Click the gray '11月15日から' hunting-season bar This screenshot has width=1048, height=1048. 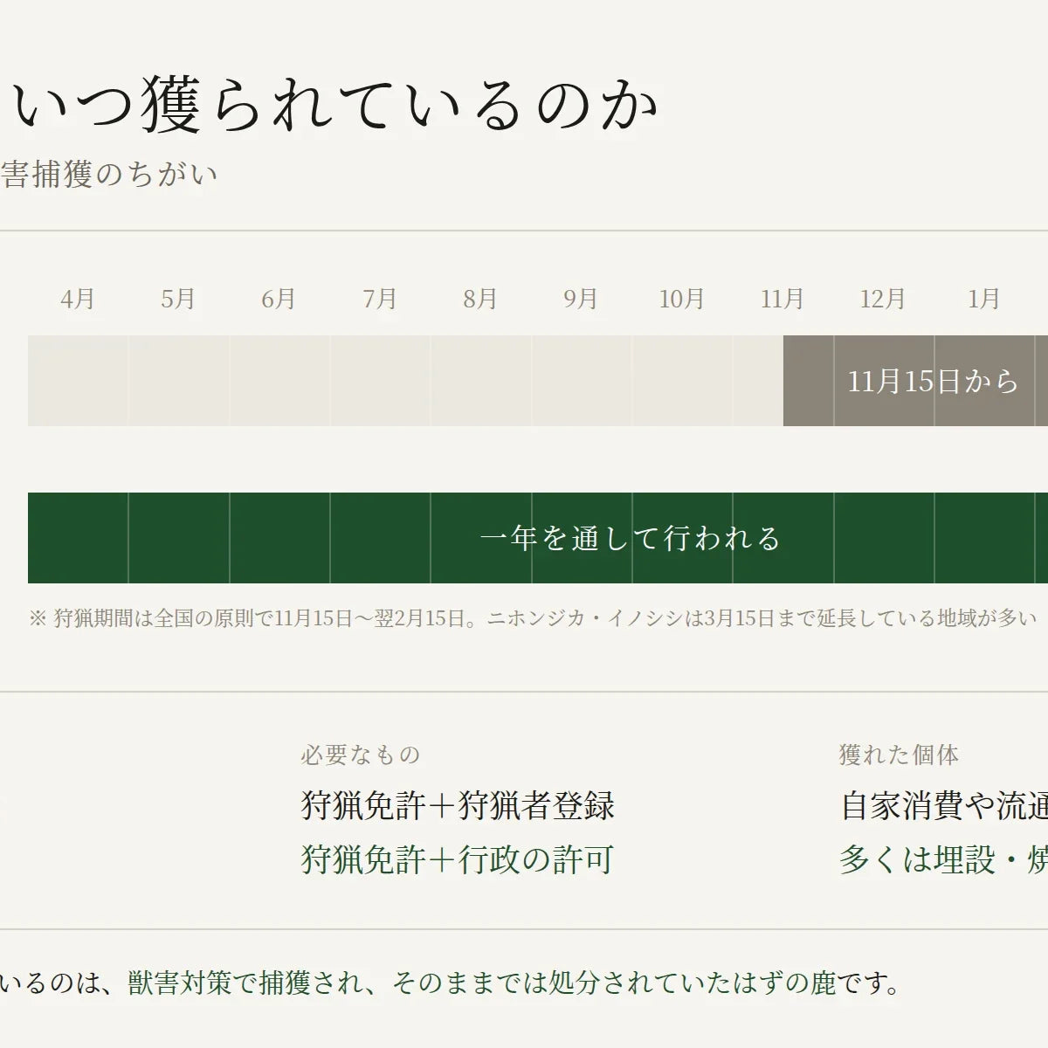click(x=915, y=381)
